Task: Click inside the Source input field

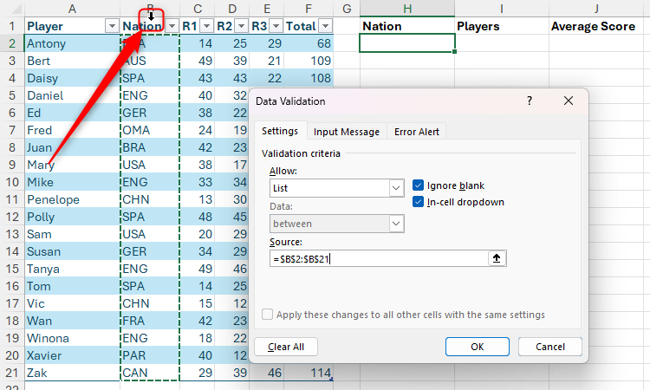Action: 381,258
